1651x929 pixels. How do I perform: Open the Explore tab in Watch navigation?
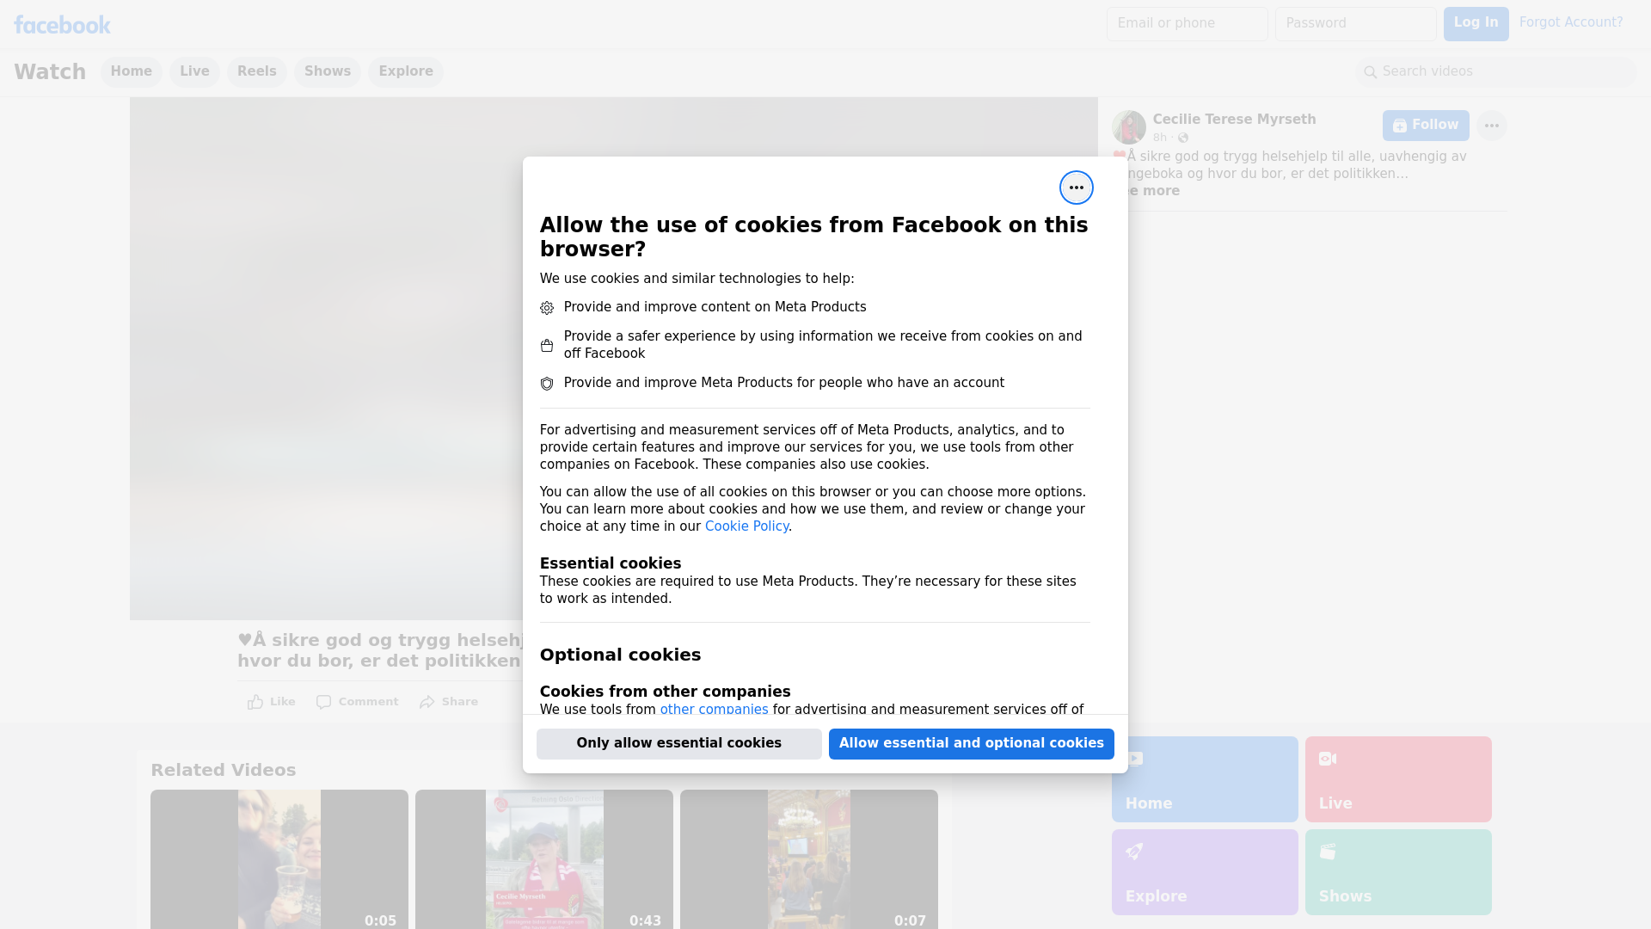click(x=406, y=71)
